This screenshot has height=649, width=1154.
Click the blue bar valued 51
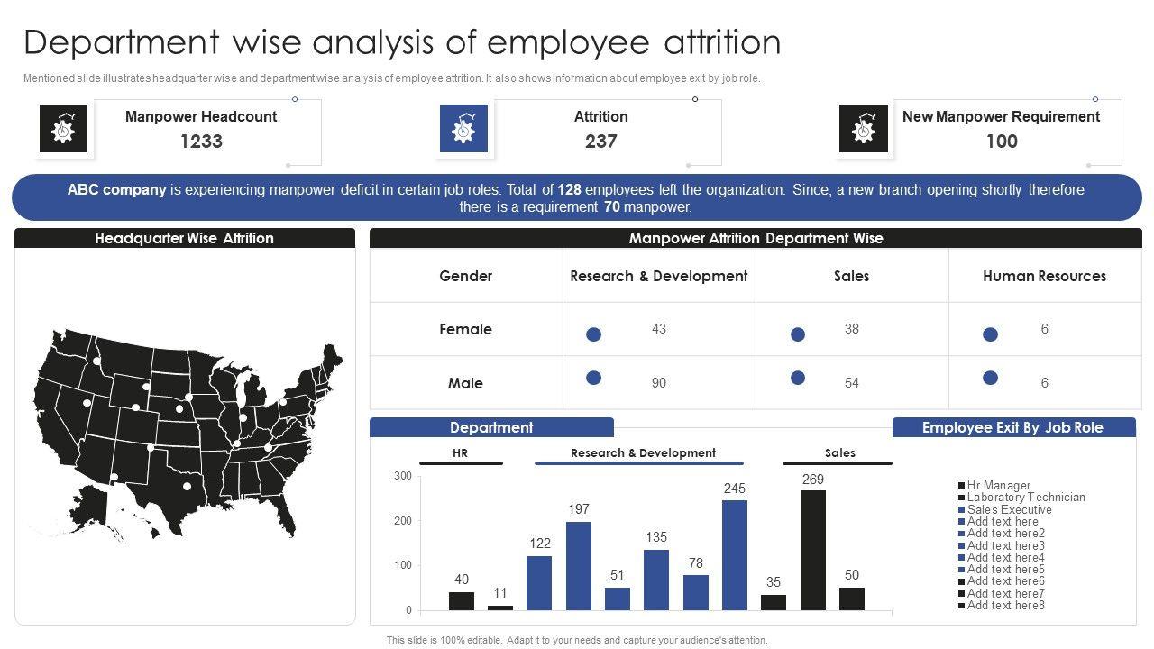[618, 599]
